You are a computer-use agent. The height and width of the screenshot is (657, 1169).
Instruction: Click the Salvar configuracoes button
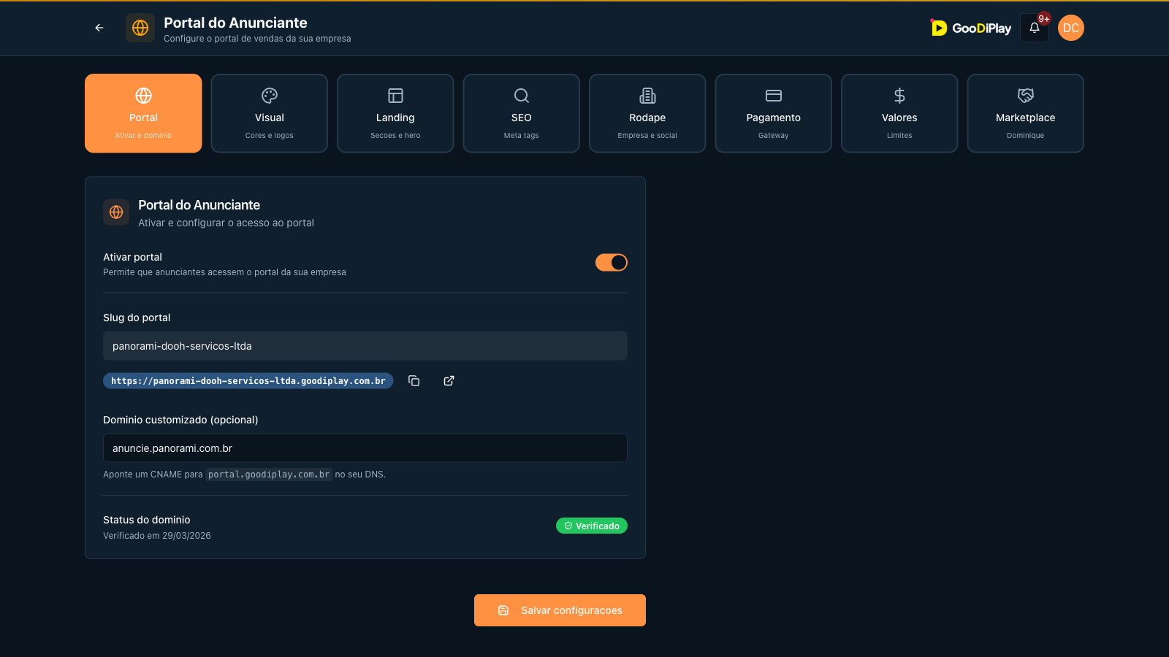click(x=560, y=610)
